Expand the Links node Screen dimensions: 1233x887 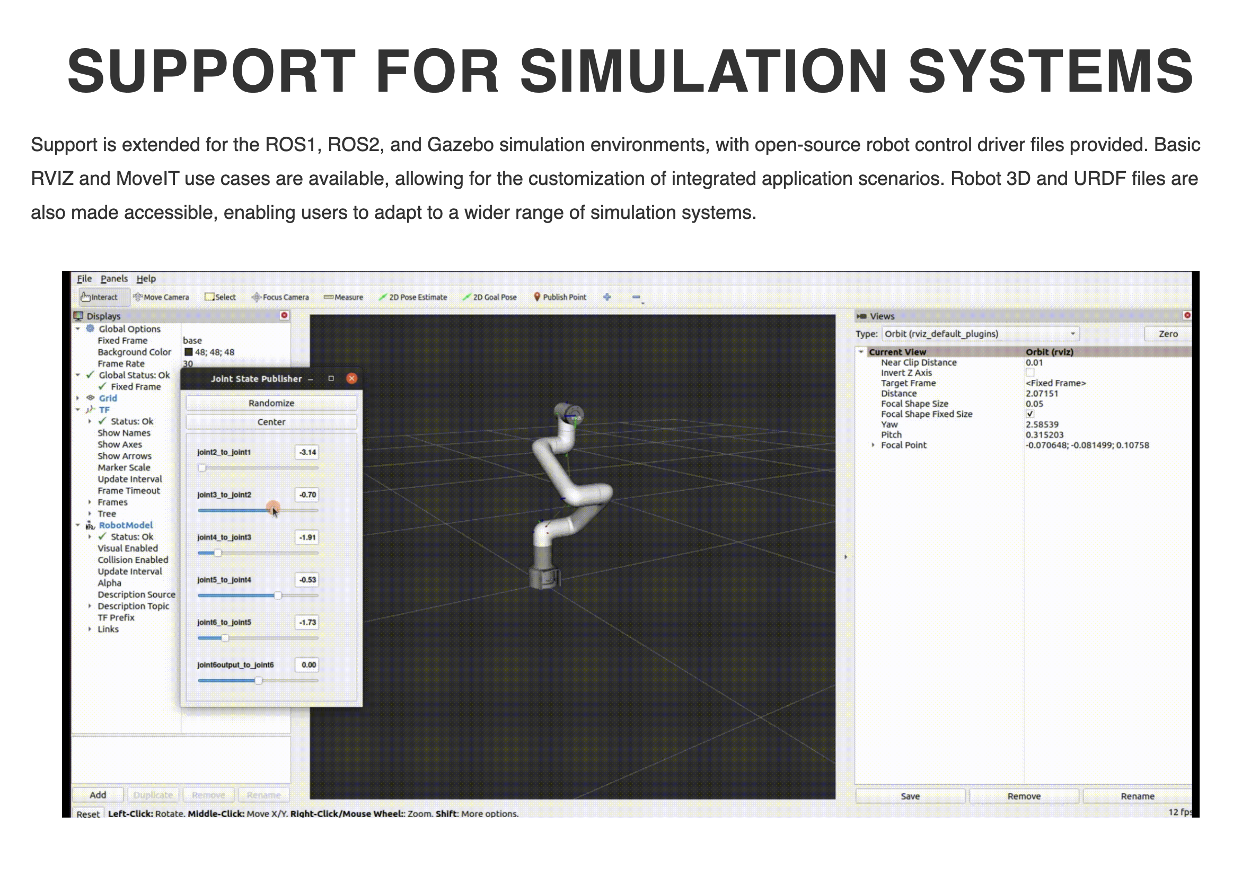(x=90, y=629)
